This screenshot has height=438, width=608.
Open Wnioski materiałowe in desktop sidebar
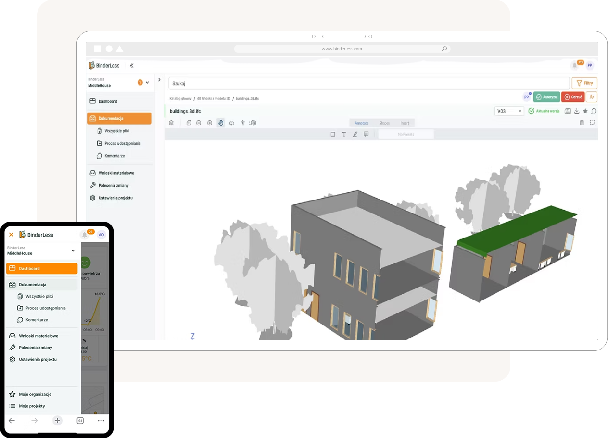pyautogui.click(x=116, y=173)
